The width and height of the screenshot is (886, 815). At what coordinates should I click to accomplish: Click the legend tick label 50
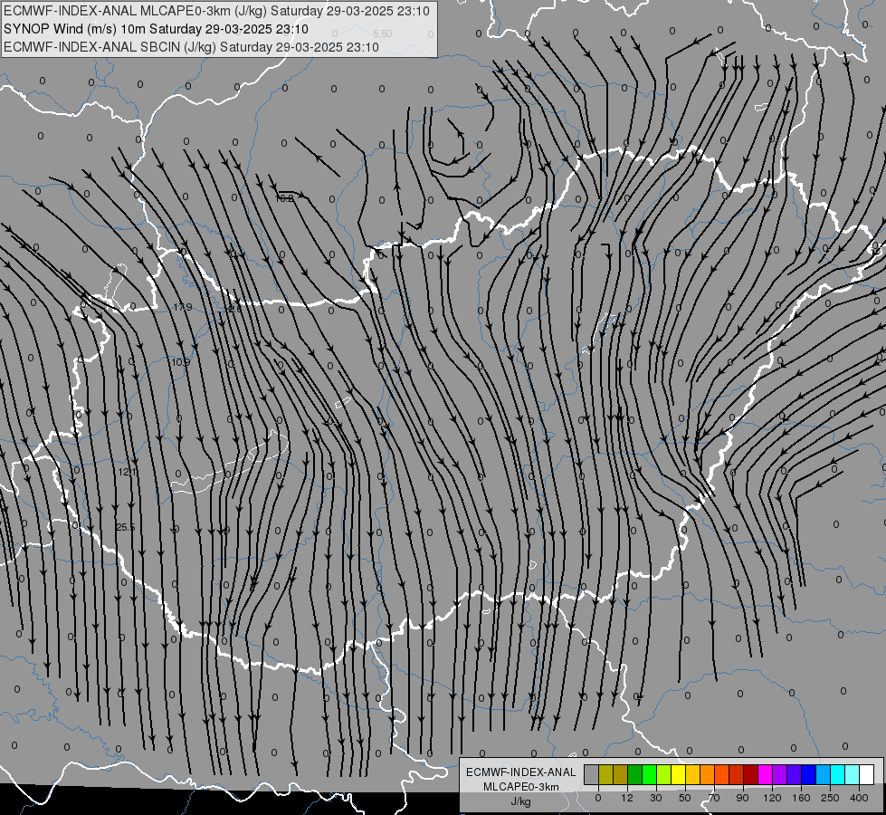pos(685,798)
